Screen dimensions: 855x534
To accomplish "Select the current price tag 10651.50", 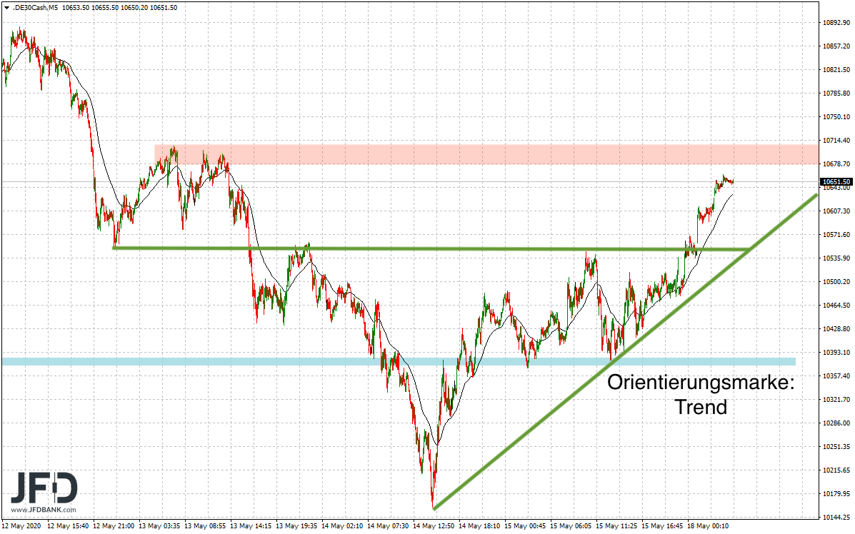I will coord(835,181).
